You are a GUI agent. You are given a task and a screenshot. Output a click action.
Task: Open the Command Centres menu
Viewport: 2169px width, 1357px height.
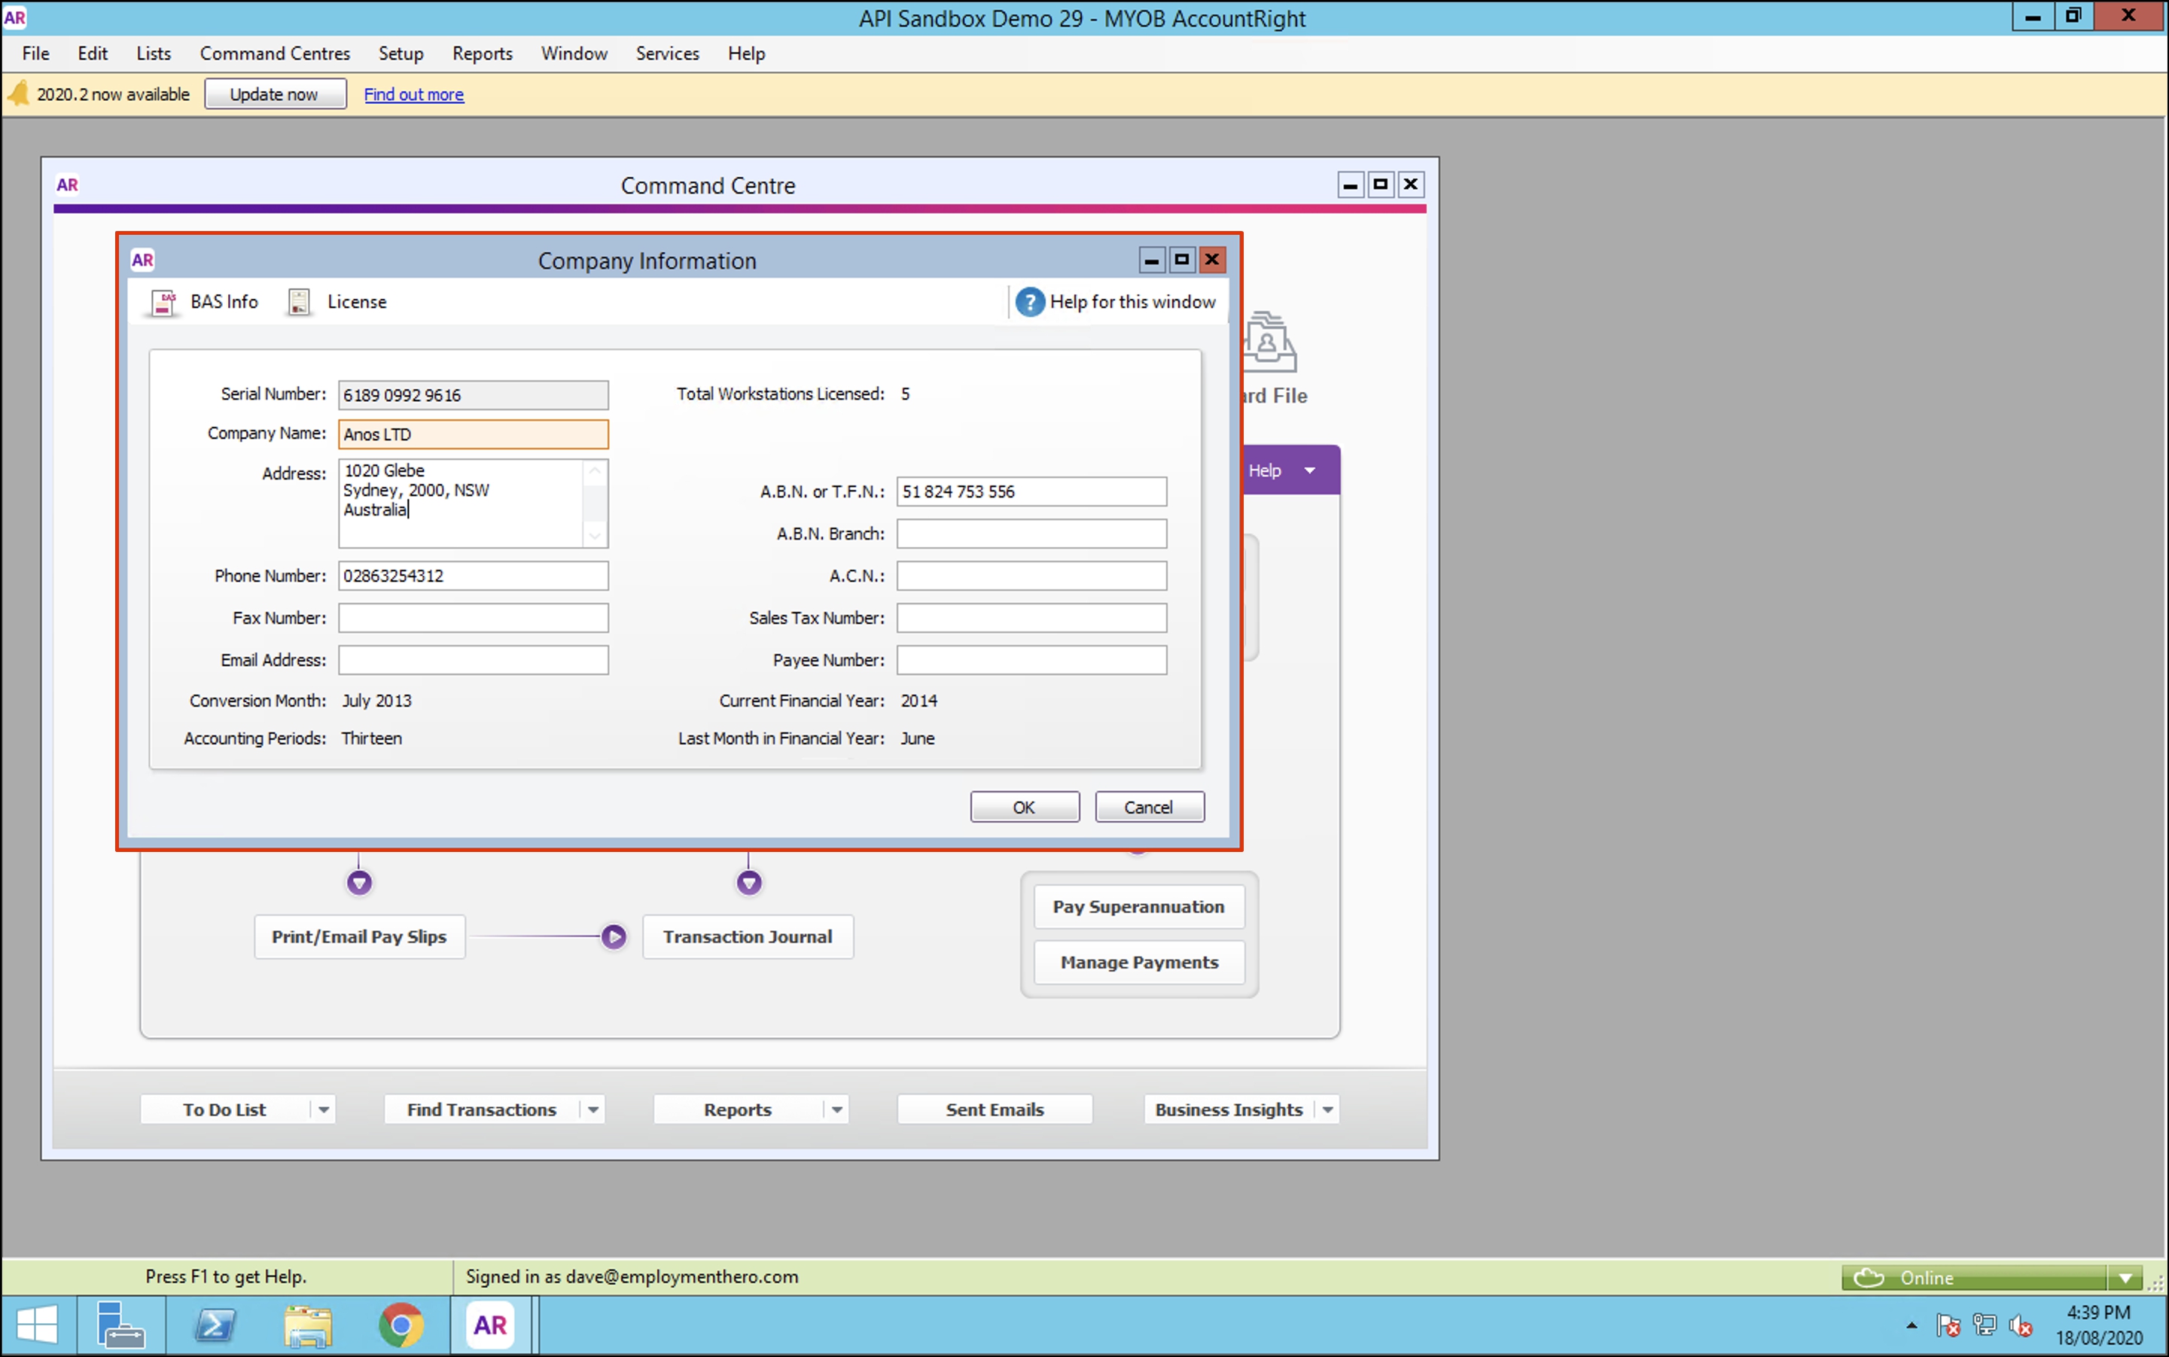click(x=275, y=54)
